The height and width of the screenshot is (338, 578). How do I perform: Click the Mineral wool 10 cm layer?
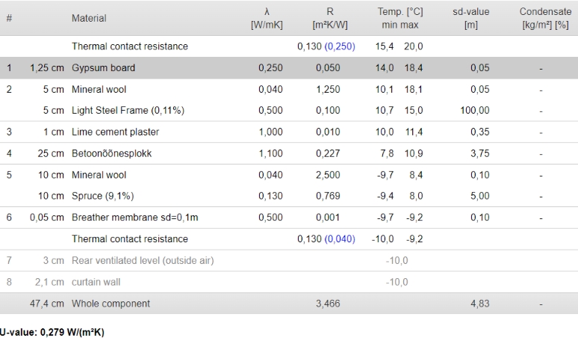click(289, 175)
